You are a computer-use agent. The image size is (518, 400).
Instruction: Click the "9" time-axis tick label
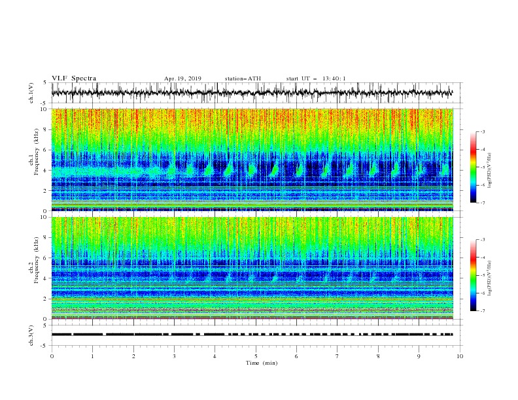(x=419, y=356)
